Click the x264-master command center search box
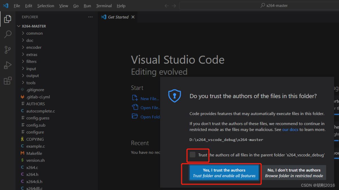The image size is (339, 190). click(259, 6)
